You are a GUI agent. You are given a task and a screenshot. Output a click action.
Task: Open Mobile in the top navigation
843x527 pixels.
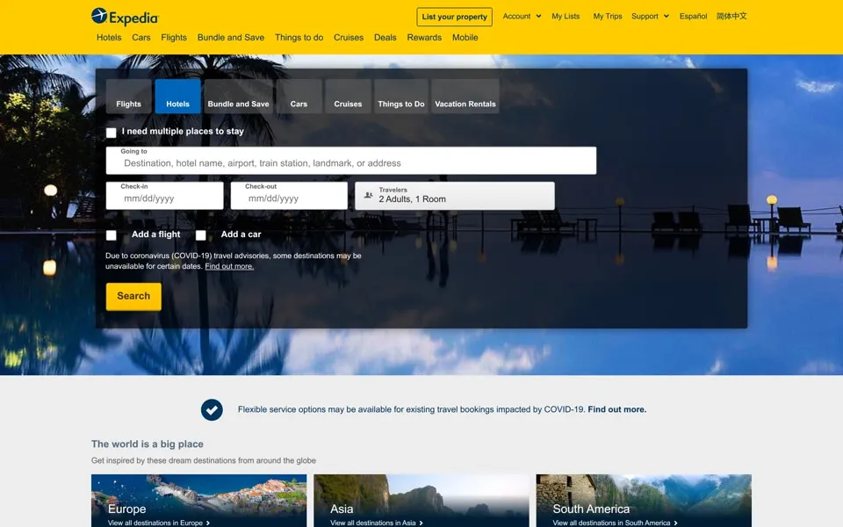465,38
